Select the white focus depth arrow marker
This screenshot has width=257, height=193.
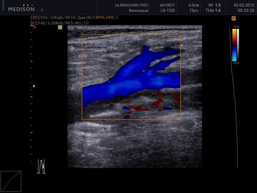34,86
